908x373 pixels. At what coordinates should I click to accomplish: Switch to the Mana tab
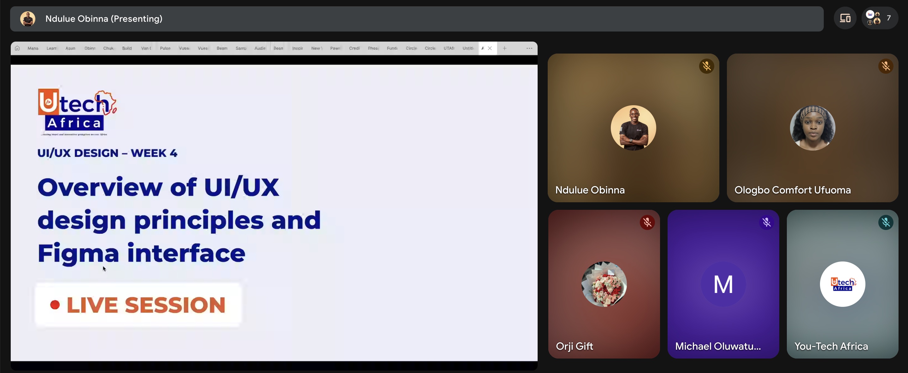[33, 48]
